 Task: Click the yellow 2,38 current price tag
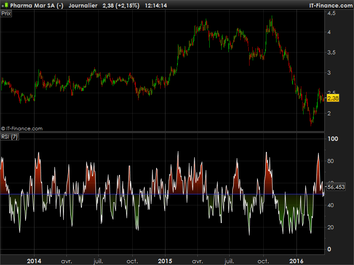[x=333, y=98]
